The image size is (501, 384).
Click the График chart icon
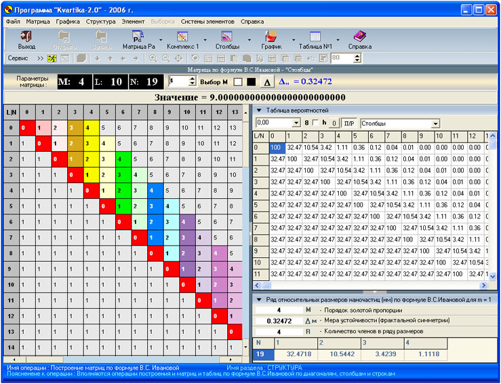tap(271, 37)
